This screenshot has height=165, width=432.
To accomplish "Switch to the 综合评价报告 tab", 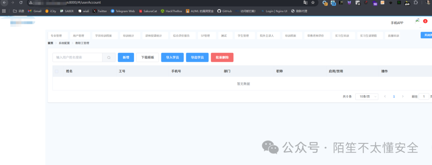I will 183,36.
